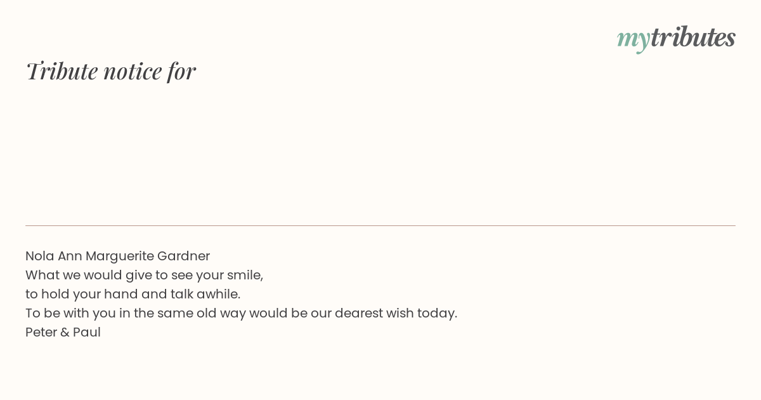Click the line "What we would give to see your smile,"

pos(144,275)
